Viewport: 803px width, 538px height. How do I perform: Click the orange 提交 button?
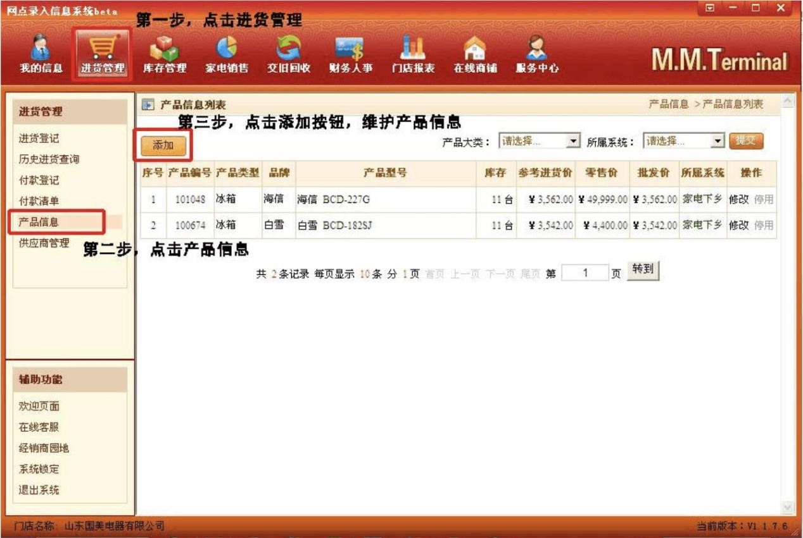tap(747, 141)
